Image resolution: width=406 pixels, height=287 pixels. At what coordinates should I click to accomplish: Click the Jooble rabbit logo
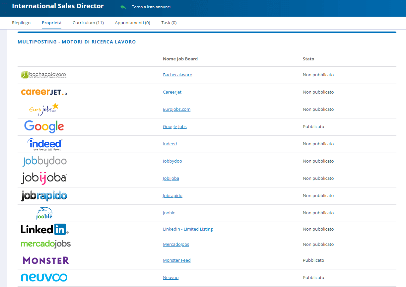44,213
